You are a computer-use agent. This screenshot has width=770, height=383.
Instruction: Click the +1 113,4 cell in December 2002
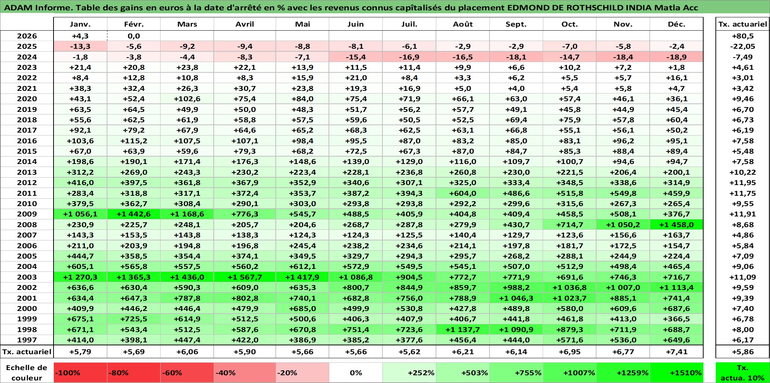pos(677,287)
